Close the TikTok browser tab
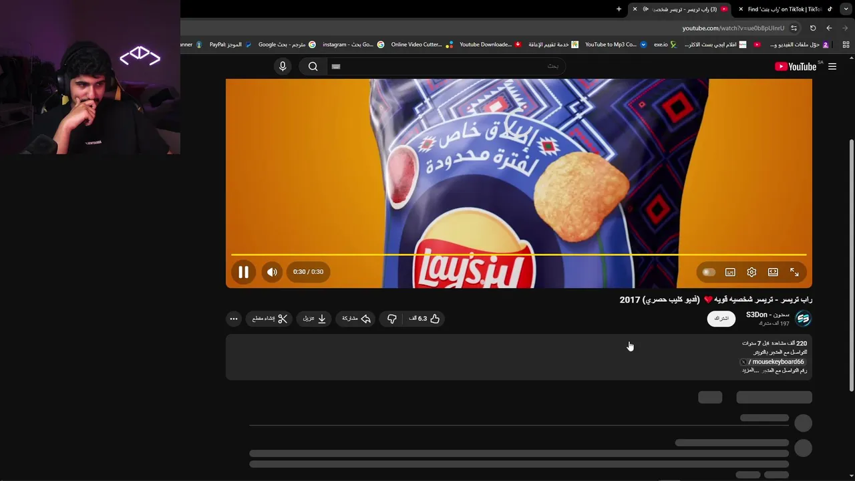Screen dimensions: 855x481 [x=741, y=9]
